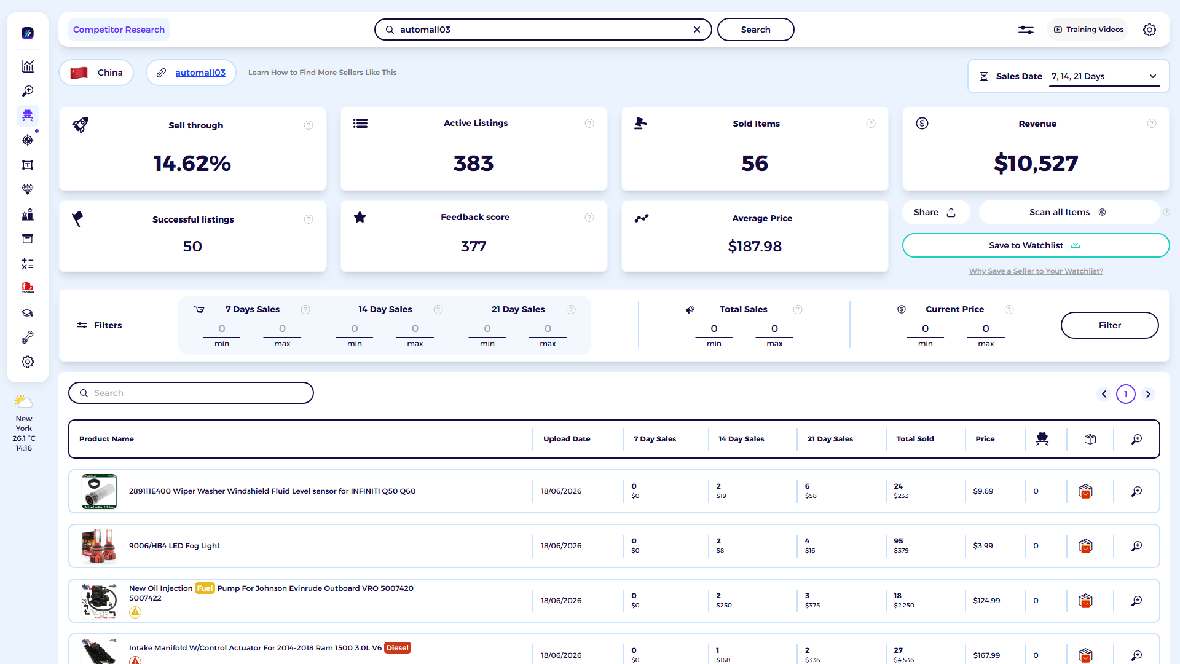Open the product research magnifier sidebar icon
Viewport: 1180px width, 664px height.
[x=28, y=91]
